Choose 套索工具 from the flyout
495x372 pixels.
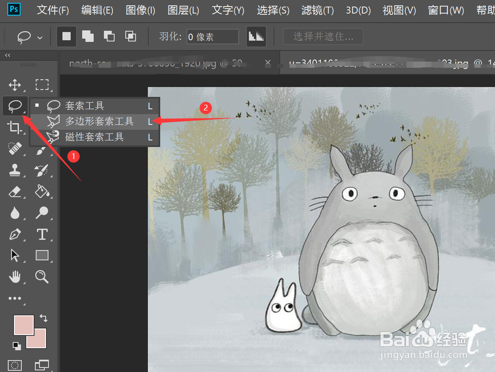pos(95,106)
